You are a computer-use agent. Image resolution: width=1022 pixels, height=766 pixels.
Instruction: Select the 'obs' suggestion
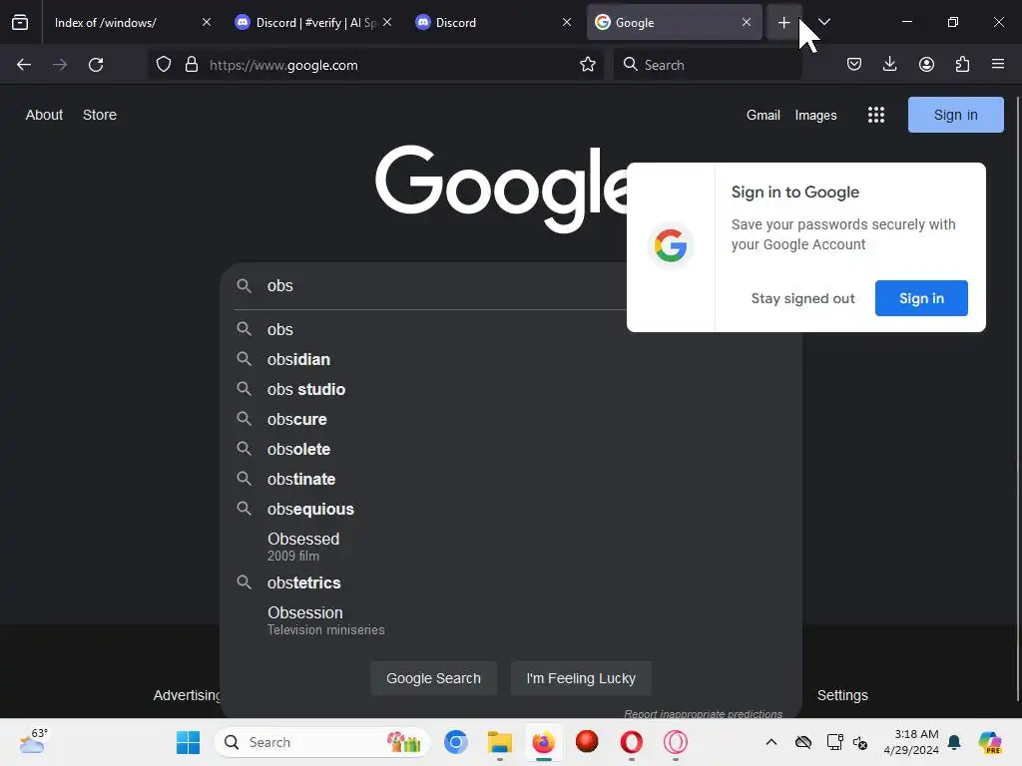point(511,329)
